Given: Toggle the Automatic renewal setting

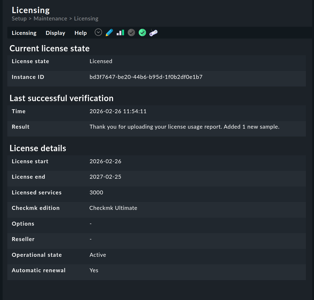Looking at the screenshot, I should coord(94,270).
